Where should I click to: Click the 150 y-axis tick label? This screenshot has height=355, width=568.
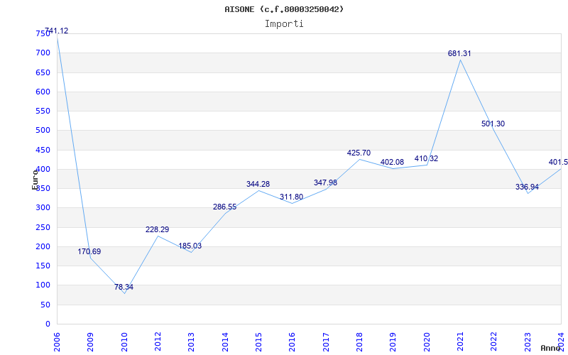click(x=43, y=266)
